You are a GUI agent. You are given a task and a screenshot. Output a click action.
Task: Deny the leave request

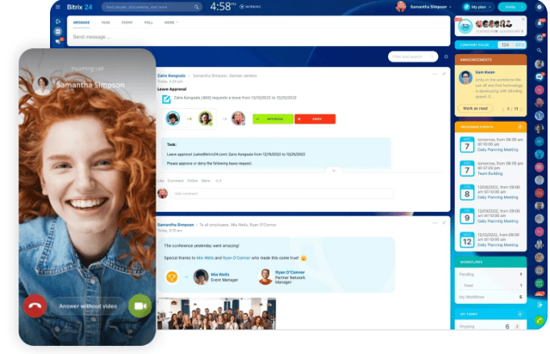pyautogui.click(x=315, y=119)
